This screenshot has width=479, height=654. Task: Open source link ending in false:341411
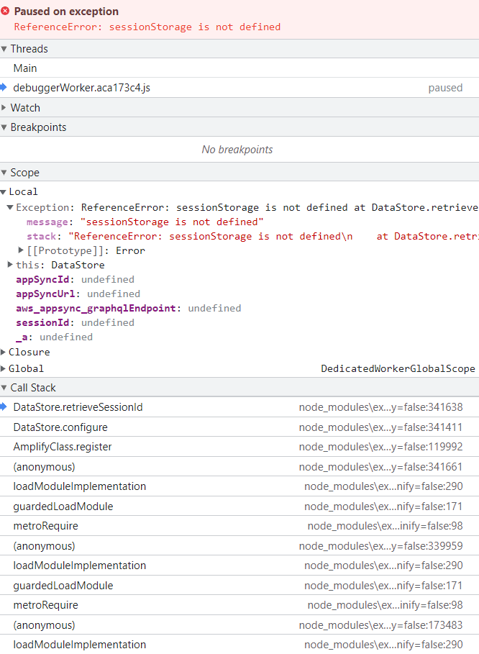(380, 427)
